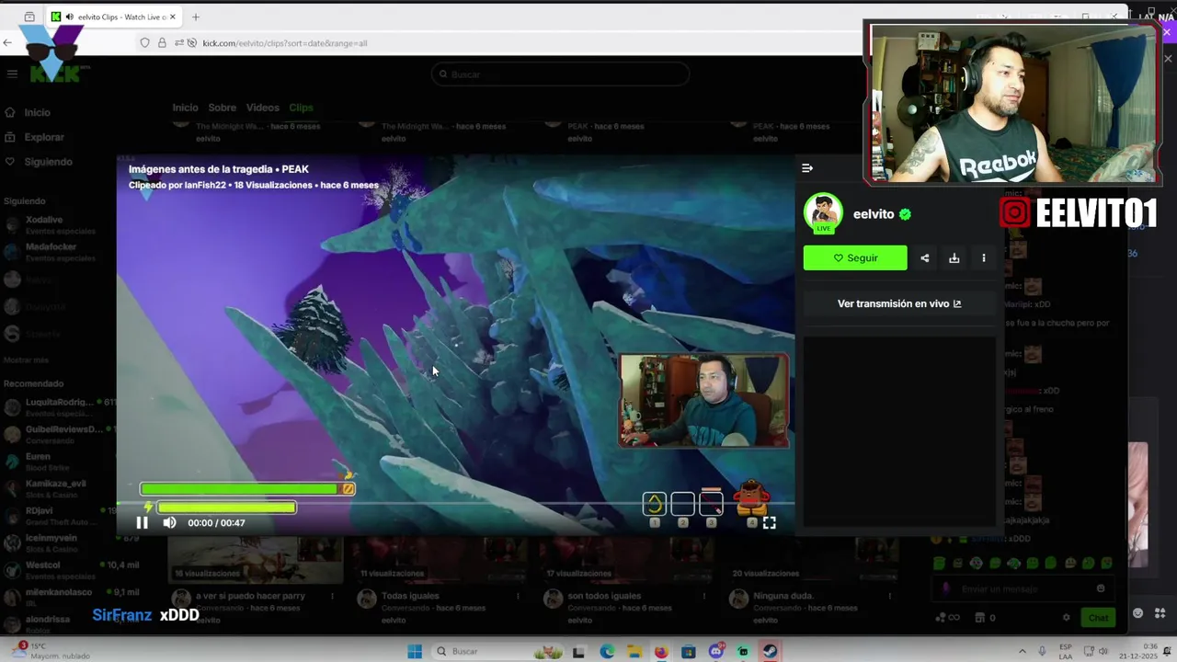
Task: Open the emoji picker in chat input
Action: (x=1101, y=589)
